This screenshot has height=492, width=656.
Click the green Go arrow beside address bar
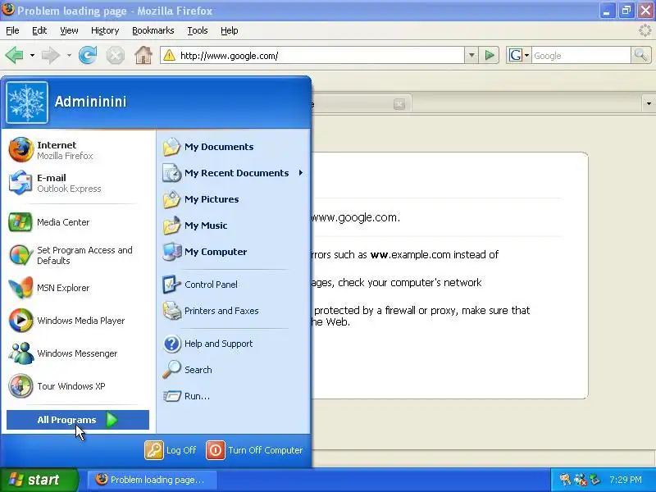pos(489,55)
